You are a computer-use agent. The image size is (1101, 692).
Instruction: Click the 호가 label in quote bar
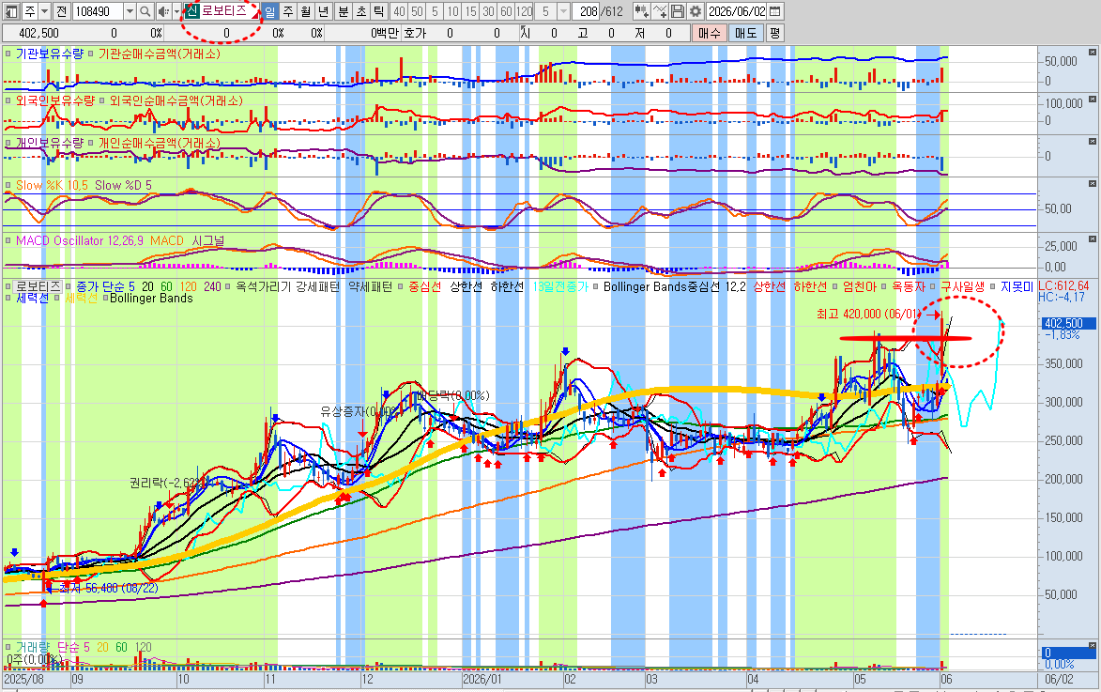(415, 33)
